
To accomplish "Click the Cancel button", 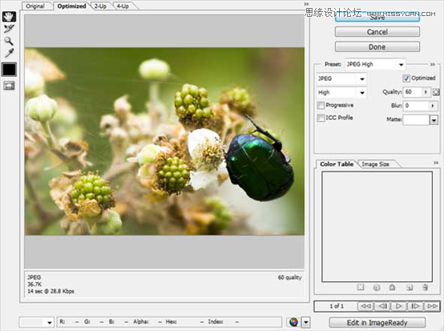I will (377, 32).
